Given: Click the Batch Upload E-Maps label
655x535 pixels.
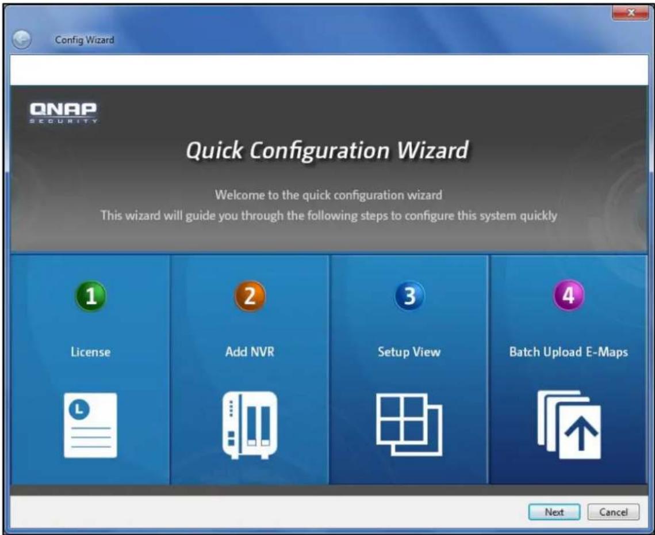Looking at the screenshot, I should coord(569,352).
